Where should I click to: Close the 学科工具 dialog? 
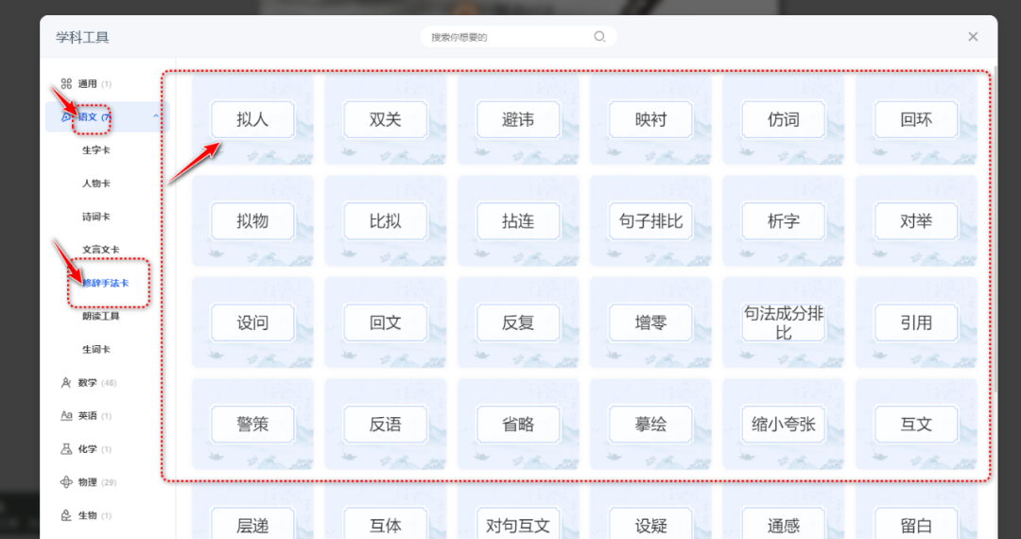pos(973,37)
